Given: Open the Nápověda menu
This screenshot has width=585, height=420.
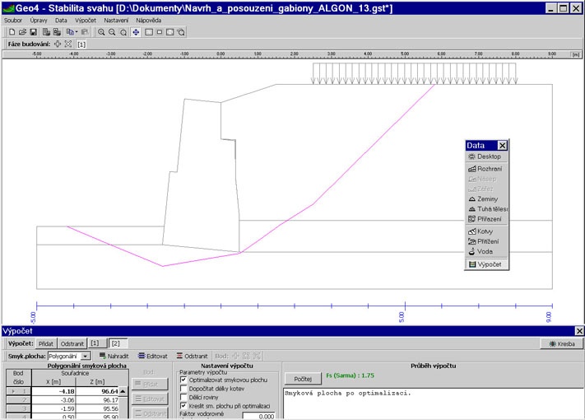Looking at the screenshot, I should (x=148, y=20).
